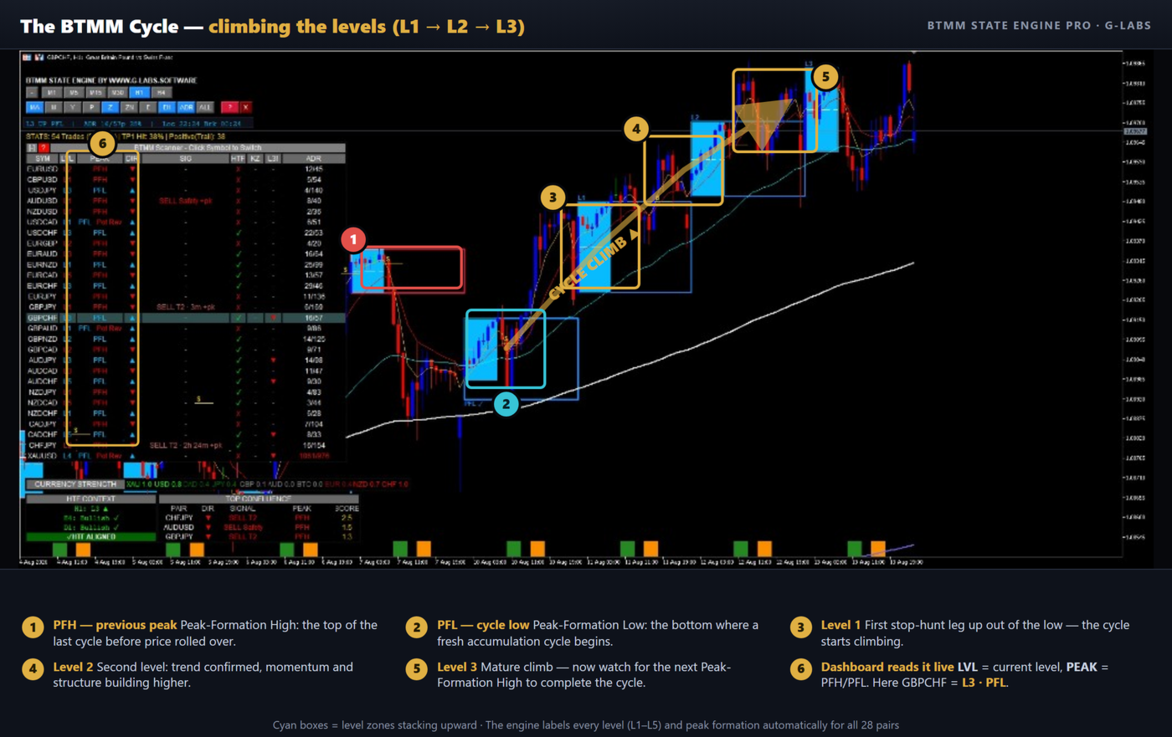Toggle the ALL button
1172x737 pixels.
pos(204,107)
